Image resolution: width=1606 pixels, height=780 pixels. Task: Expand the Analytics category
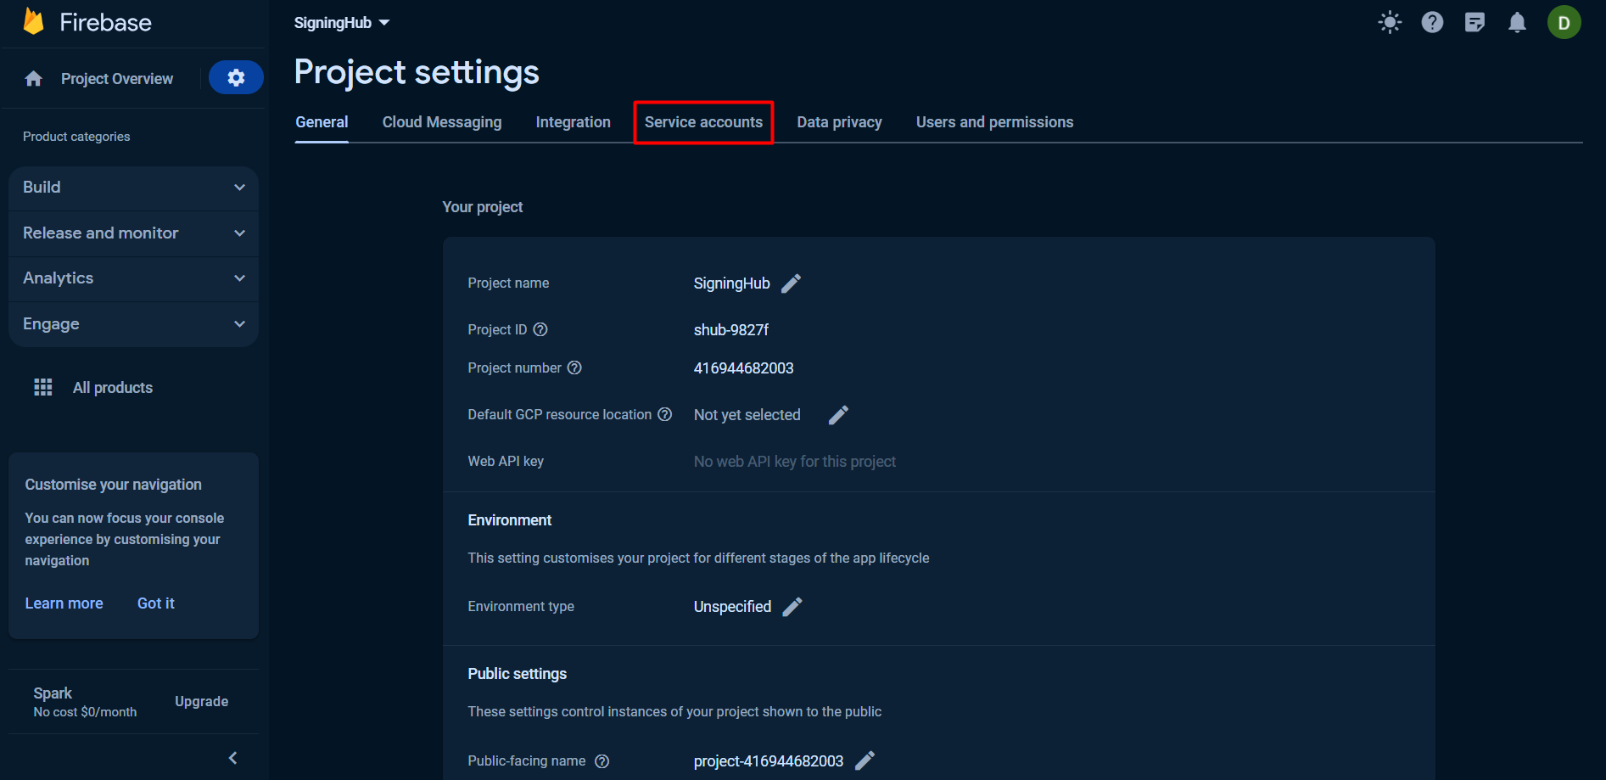click(x=133, y=278)
